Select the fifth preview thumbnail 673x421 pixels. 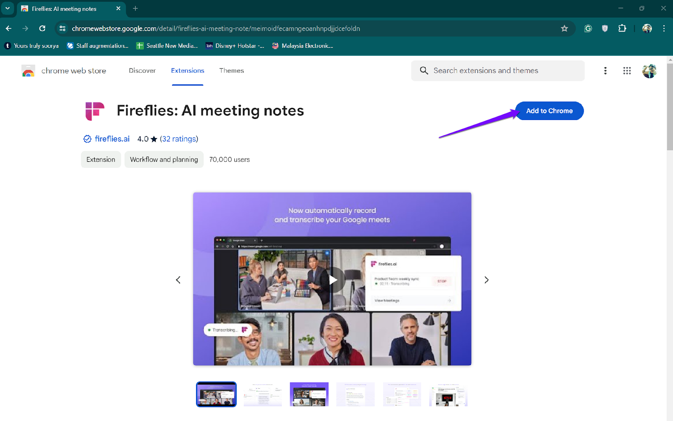click(x=402, y=394)
